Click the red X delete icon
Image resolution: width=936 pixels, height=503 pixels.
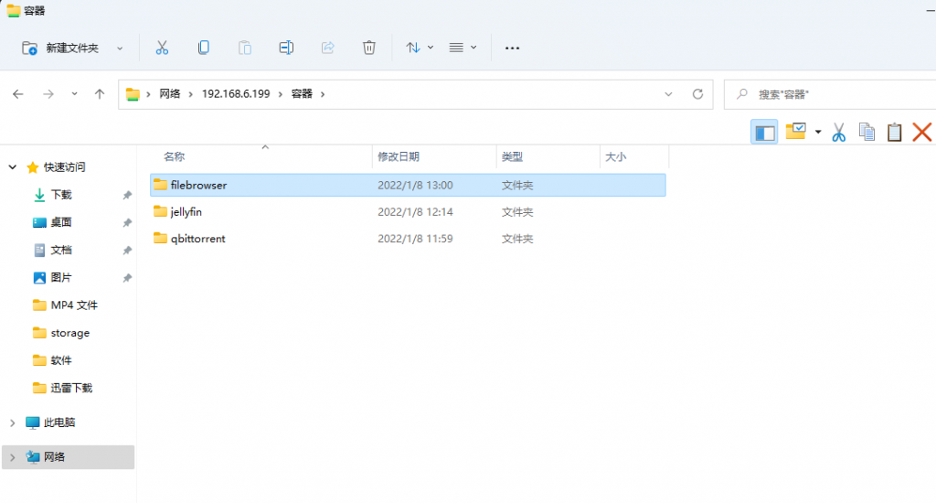point(921,132)
